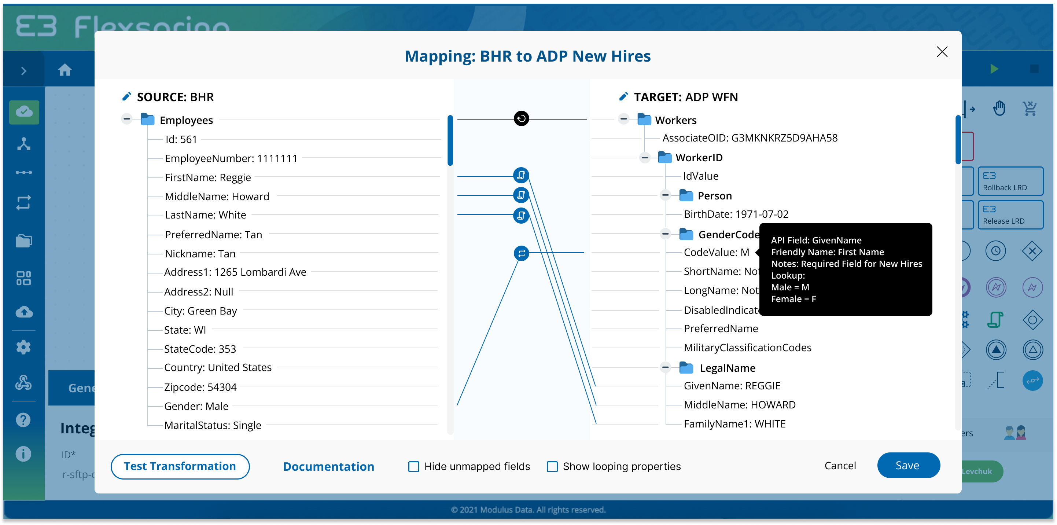Image resolution: width=1057 pixels, height=525 pixels.
Task: Select the FamilyName1: WHITE target field
Action: point(734,424)
